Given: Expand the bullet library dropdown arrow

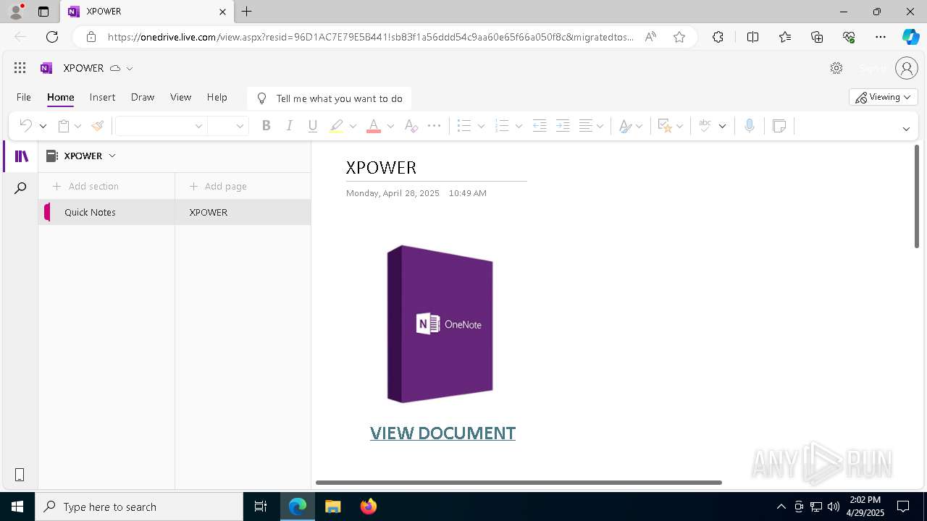Looking at the screenshot, I should pyautogui.click(x=481, y=126).
